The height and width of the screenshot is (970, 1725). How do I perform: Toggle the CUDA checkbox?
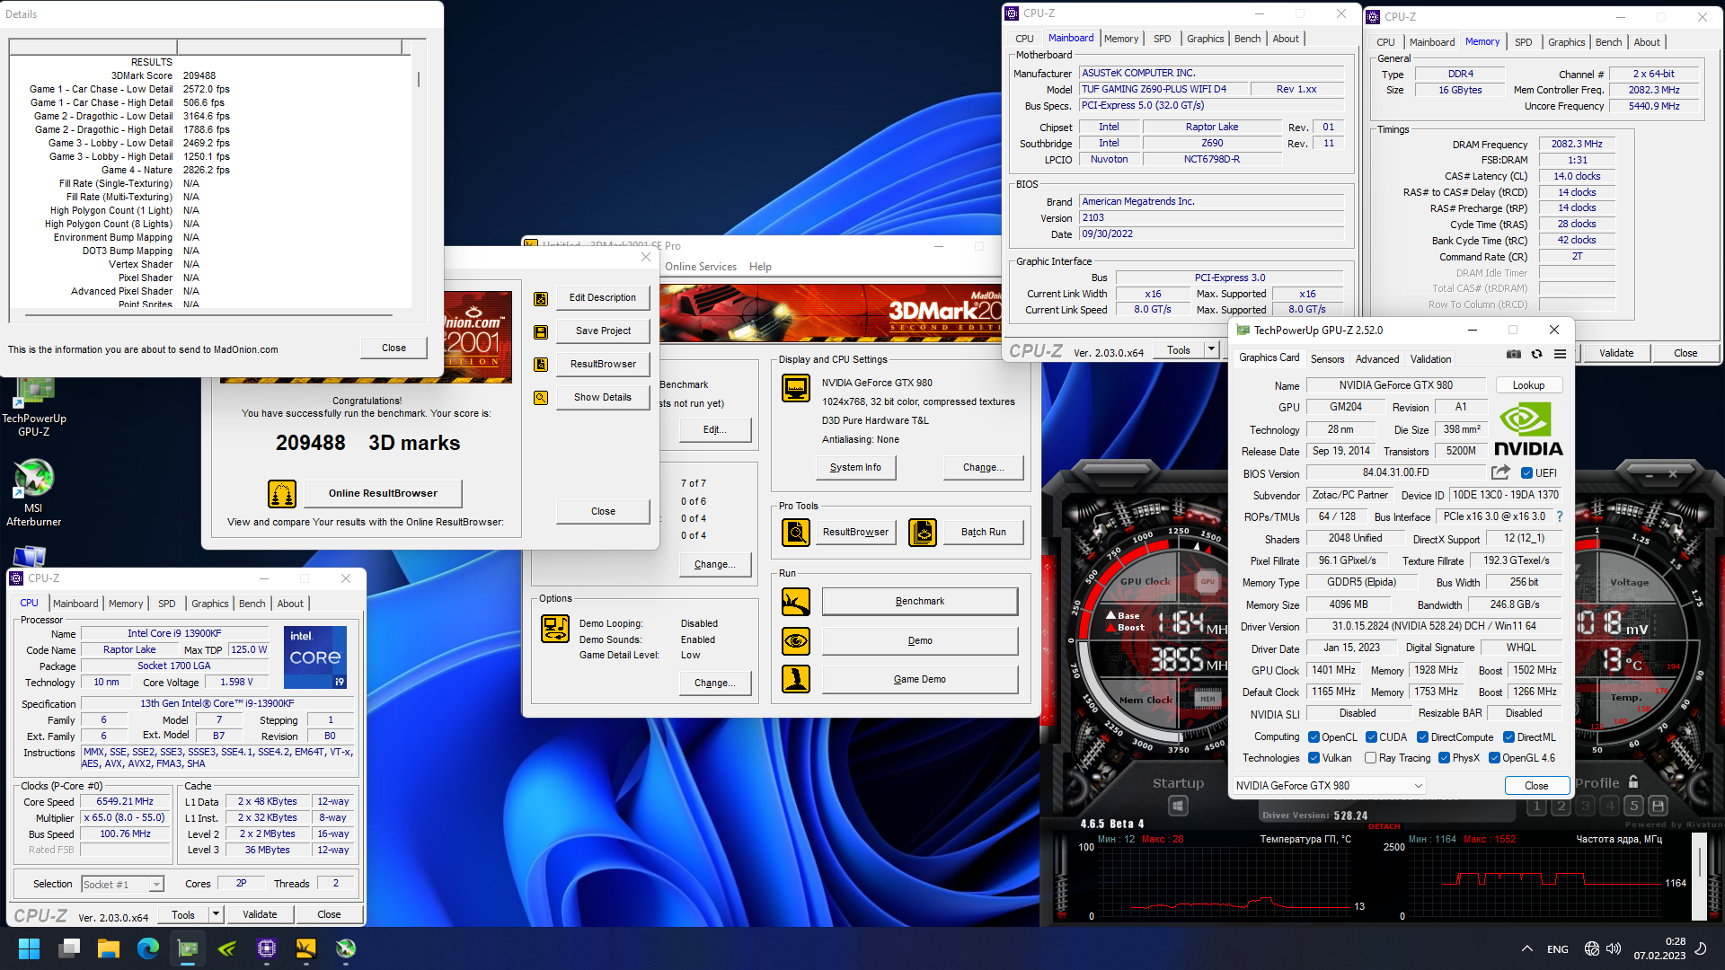[x=1371, y=737]
